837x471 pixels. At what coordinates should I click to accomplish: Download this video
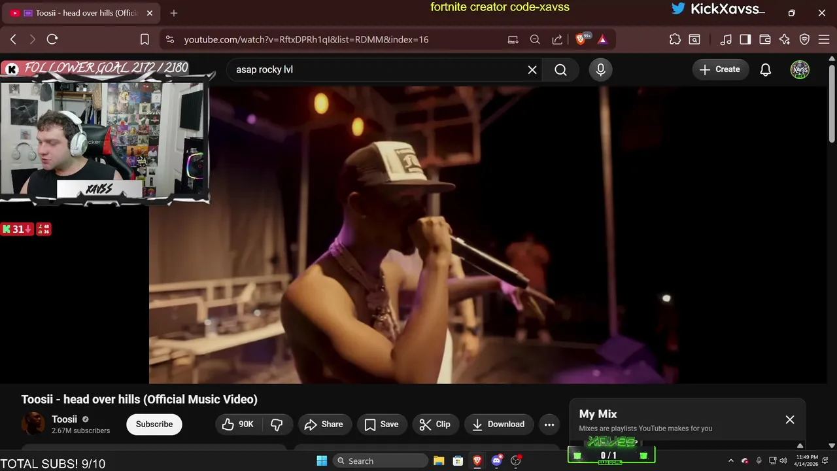(498, 424)
